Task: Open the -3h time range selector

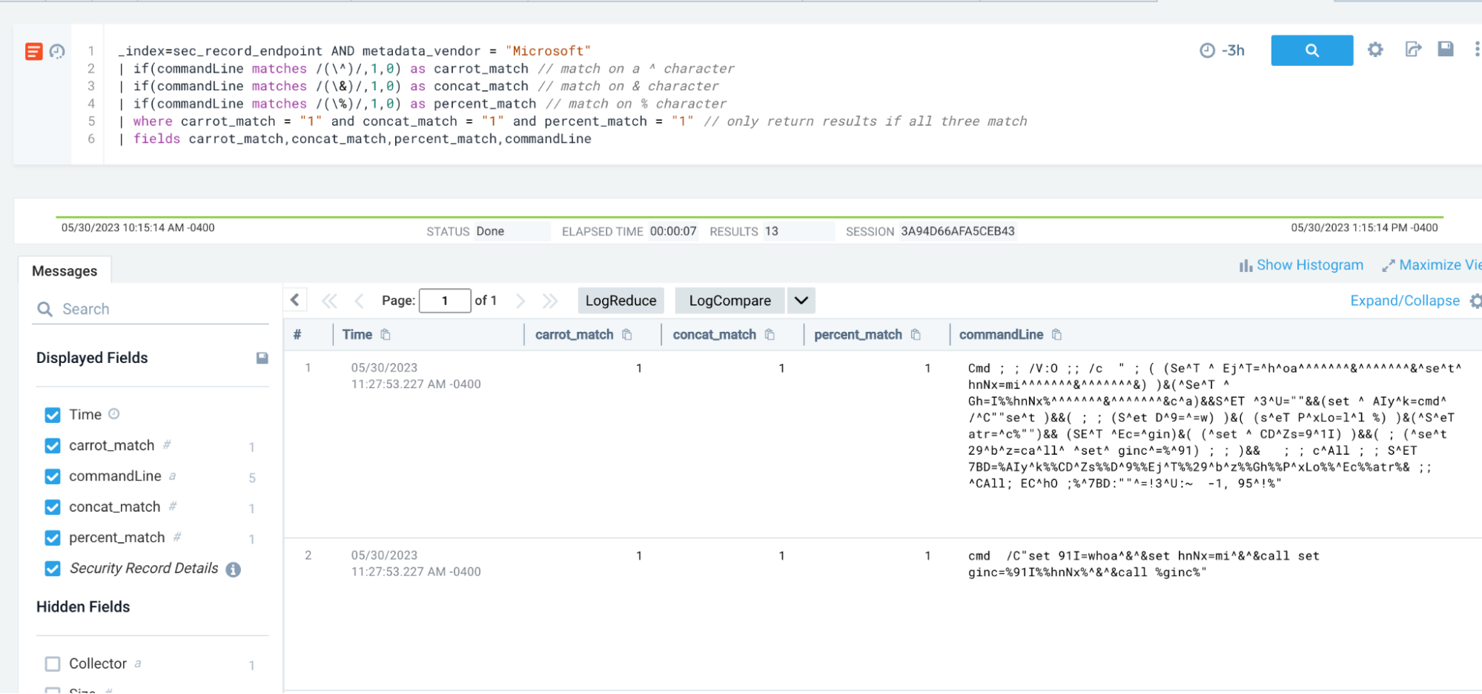Action: coord(1222,50)
